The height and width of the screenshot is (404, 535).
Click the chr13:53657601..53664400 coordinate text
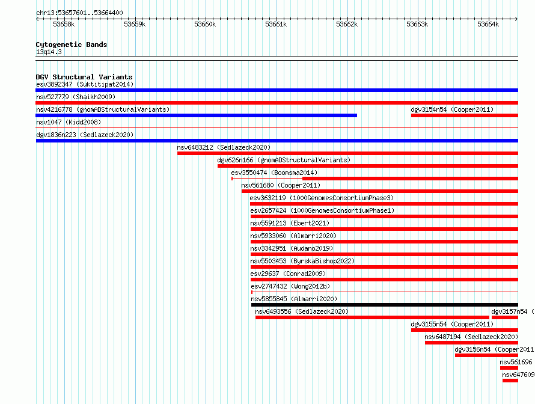click(x=79, y=13)
